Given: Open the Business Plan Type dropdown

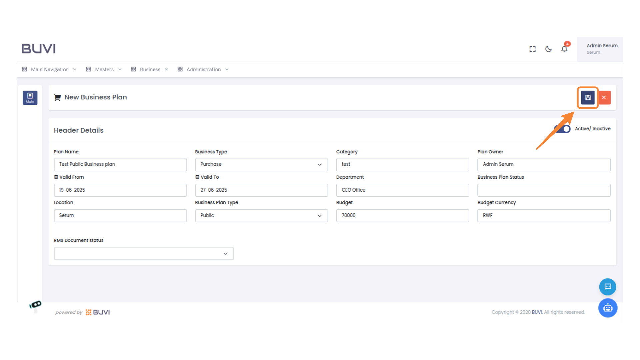Looking at the screenshot, I should pos(261,216).
